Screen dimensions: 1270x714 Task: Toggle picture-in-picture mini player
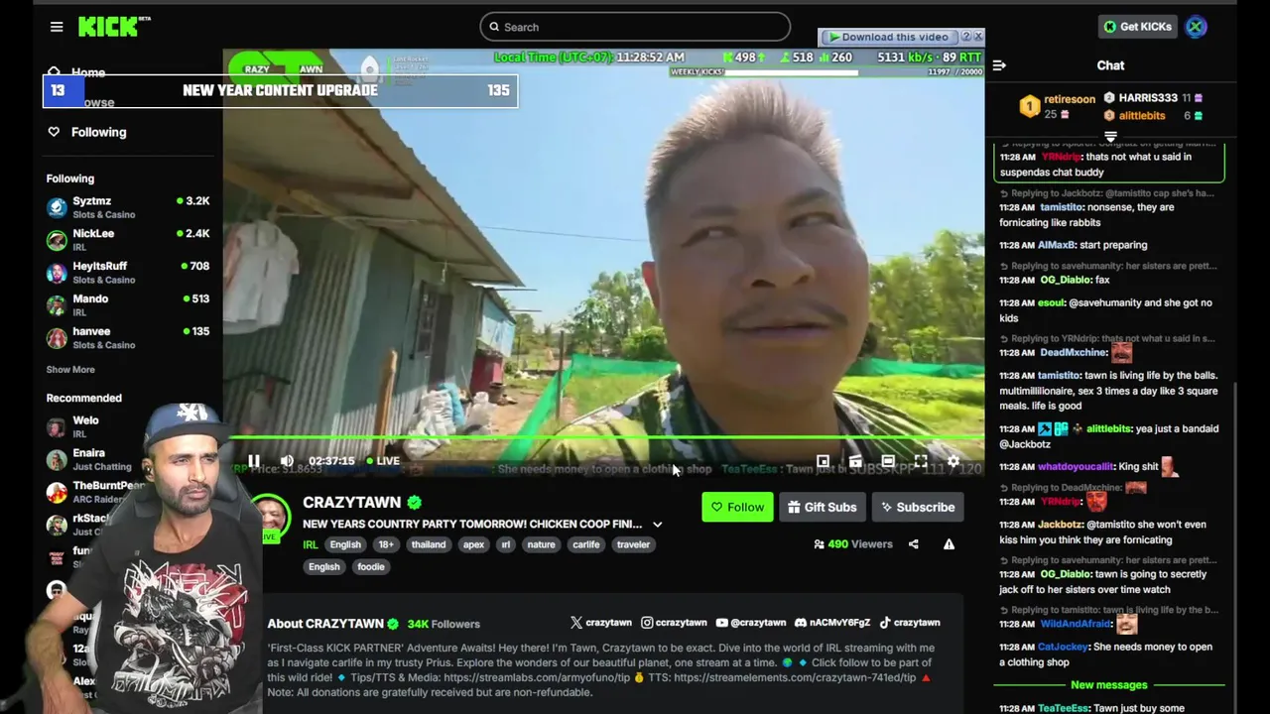point(823,461)
